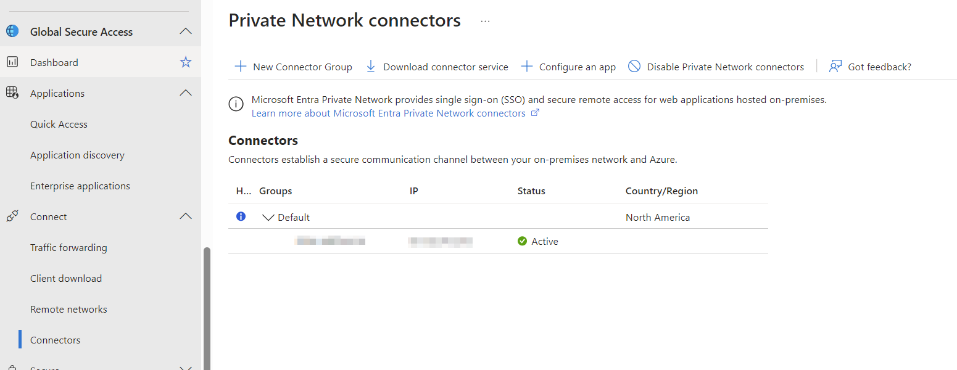Collapse the Connect section
This screenshot has width=957, height=370.
[185, 216]
